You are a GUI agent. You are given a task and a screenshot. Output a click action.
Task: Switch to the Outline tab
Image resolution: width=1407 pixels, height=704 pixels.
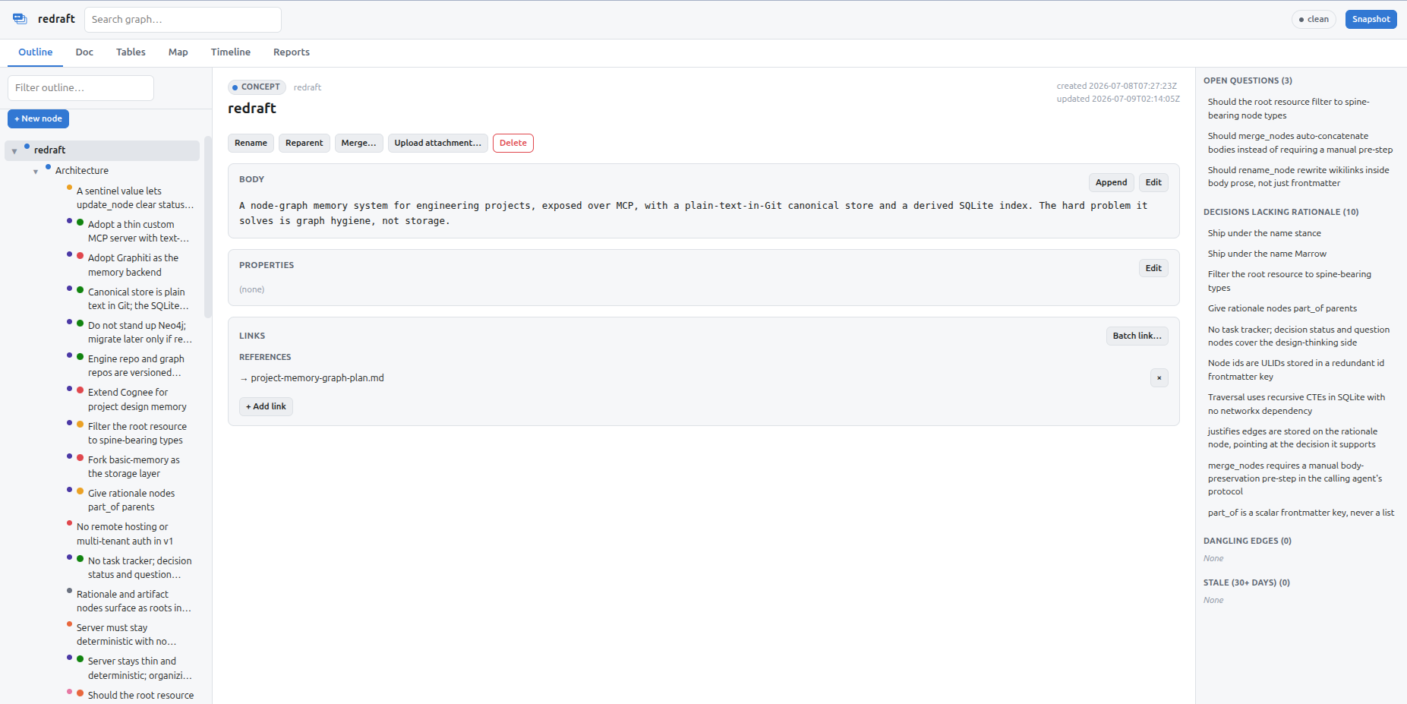point(36,52)
